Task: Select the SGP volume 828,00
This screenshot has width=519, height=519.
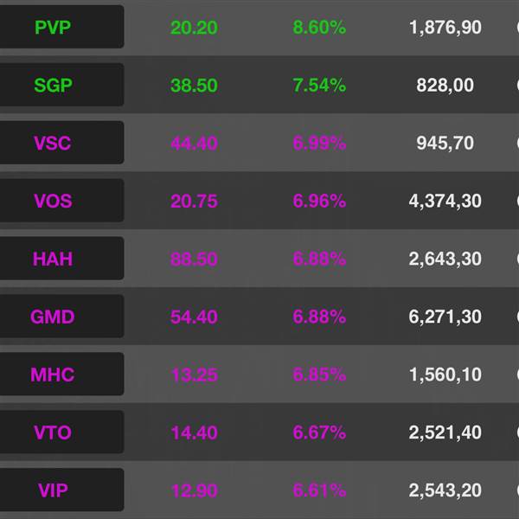Action: 445,86
